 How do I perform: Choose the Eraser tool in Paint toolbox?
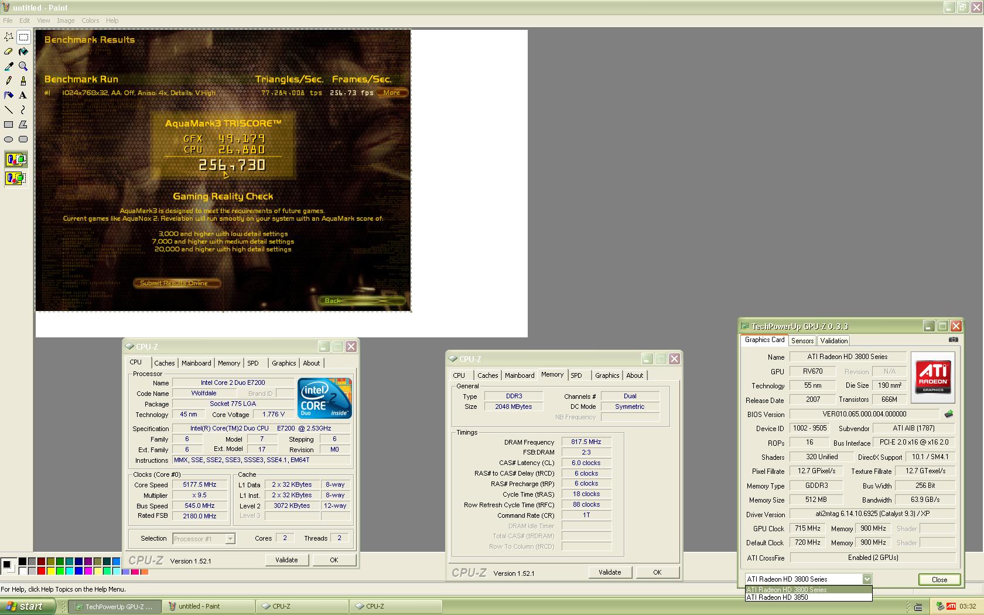click(x=9, y=52)
